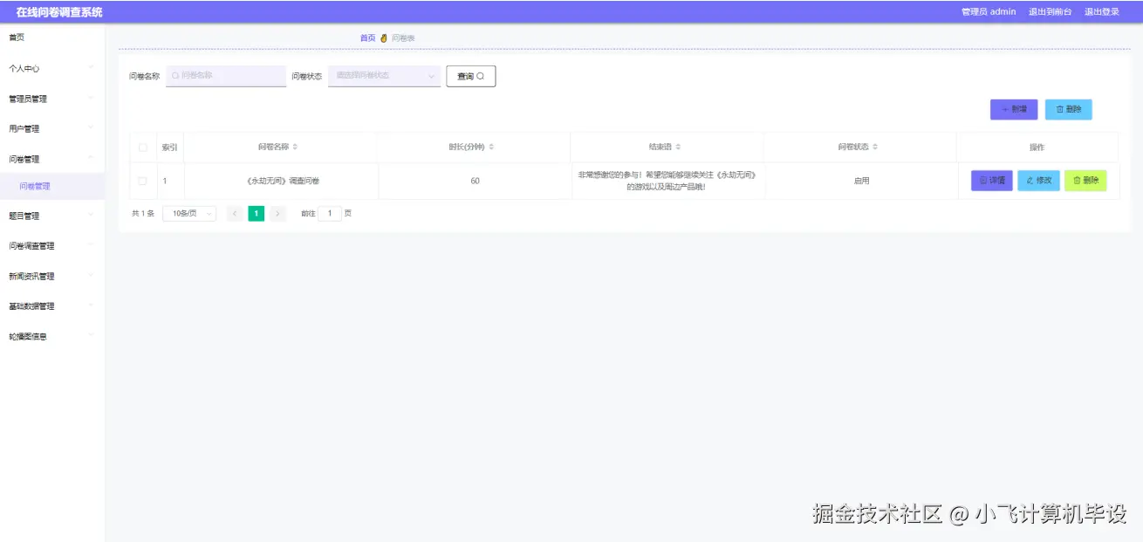The image size is (1143, 542).
Task: Expand 新闻资讯管理 chevron in sidebar
Action: (x=91, y=276)
